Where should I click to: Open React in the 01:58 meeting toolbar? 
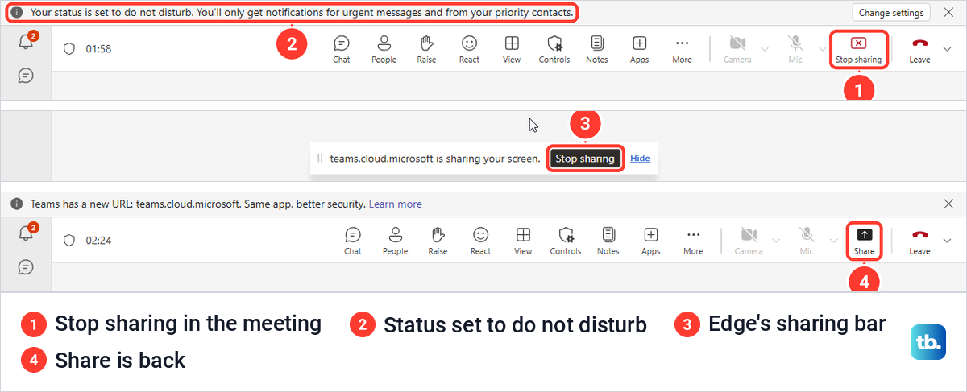click(469, 48)
